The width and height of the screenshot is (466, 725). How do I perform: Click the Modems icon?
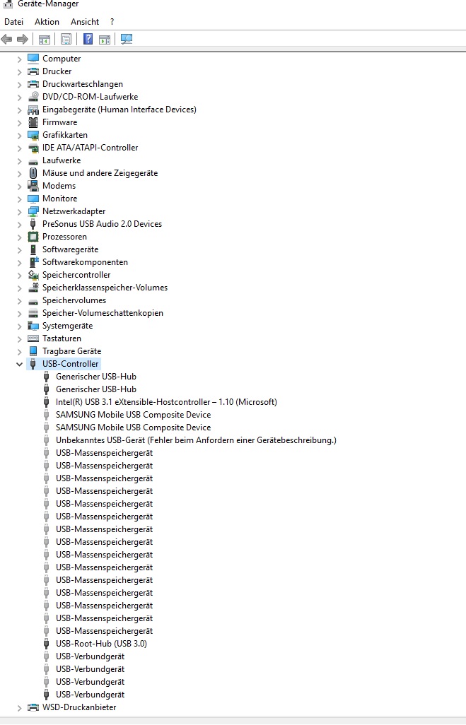click(33, 186)
